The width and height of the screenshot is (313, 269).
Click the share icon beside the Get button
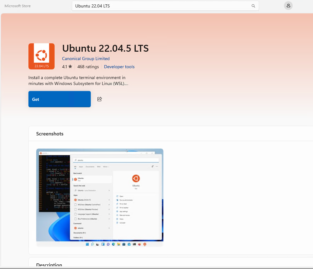[x=100, y=99]
